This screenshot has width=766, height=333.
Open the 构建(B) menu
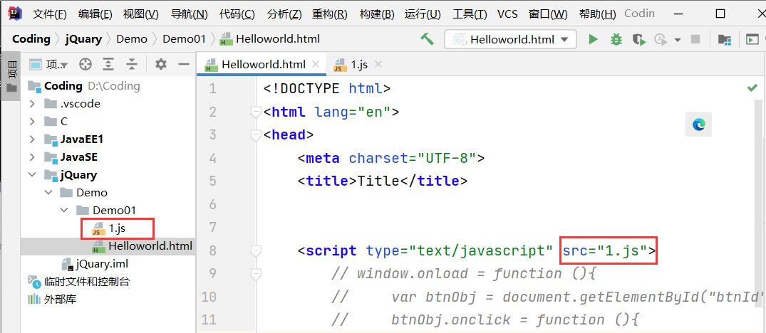[x=377, y=14]
